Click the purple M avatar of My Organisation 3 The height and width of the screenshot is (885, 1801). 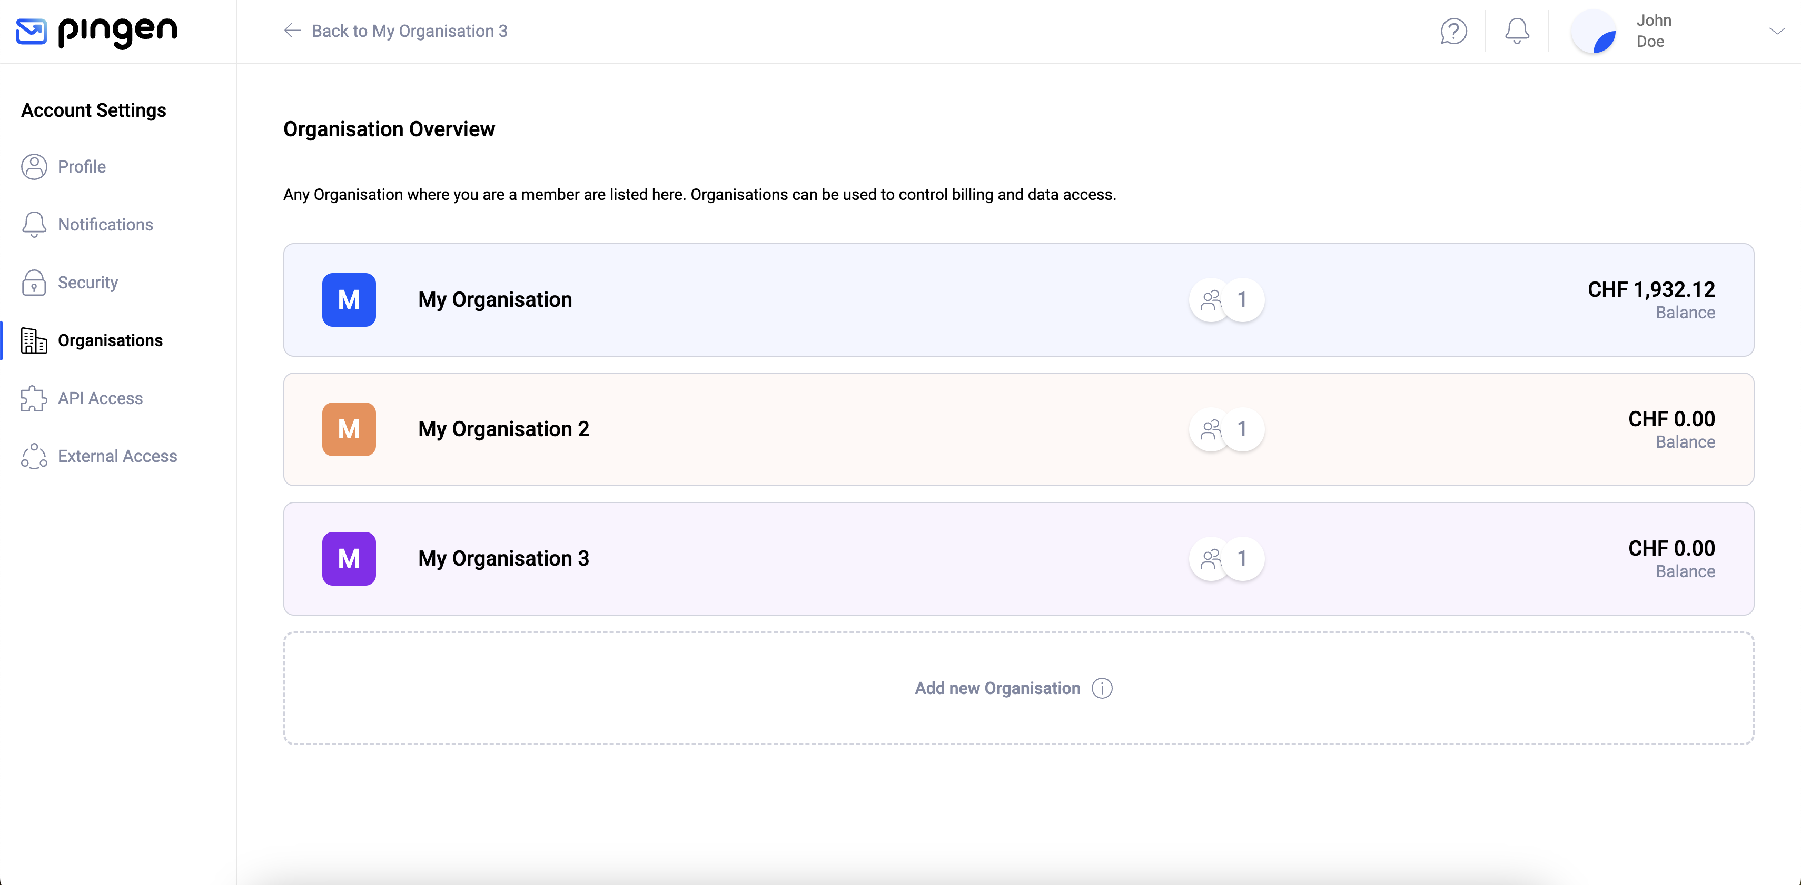(349, 559)
